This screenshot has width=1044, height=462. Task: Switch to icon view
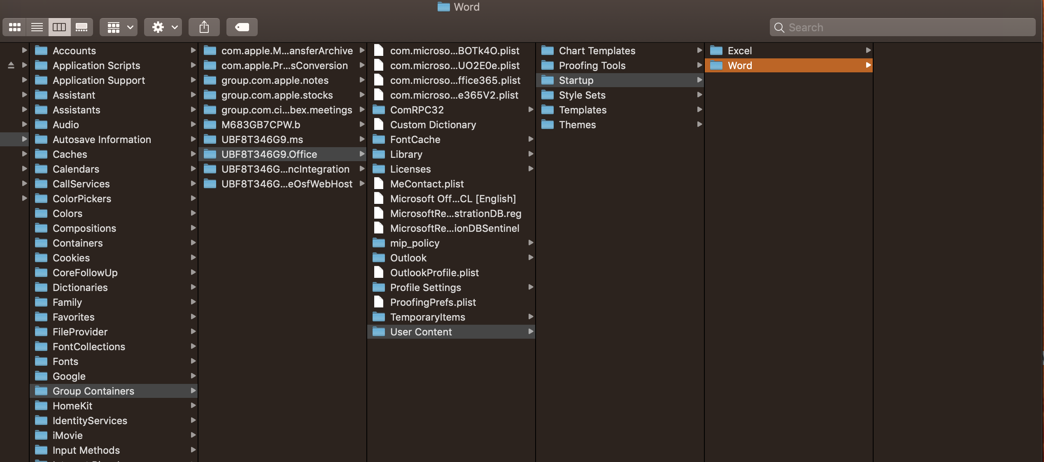click(15, 27)
